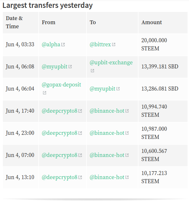Open the @upbit-exchange account link
Image resolution: width=189 pixels, height=205 pixels.
click(111, 63)
